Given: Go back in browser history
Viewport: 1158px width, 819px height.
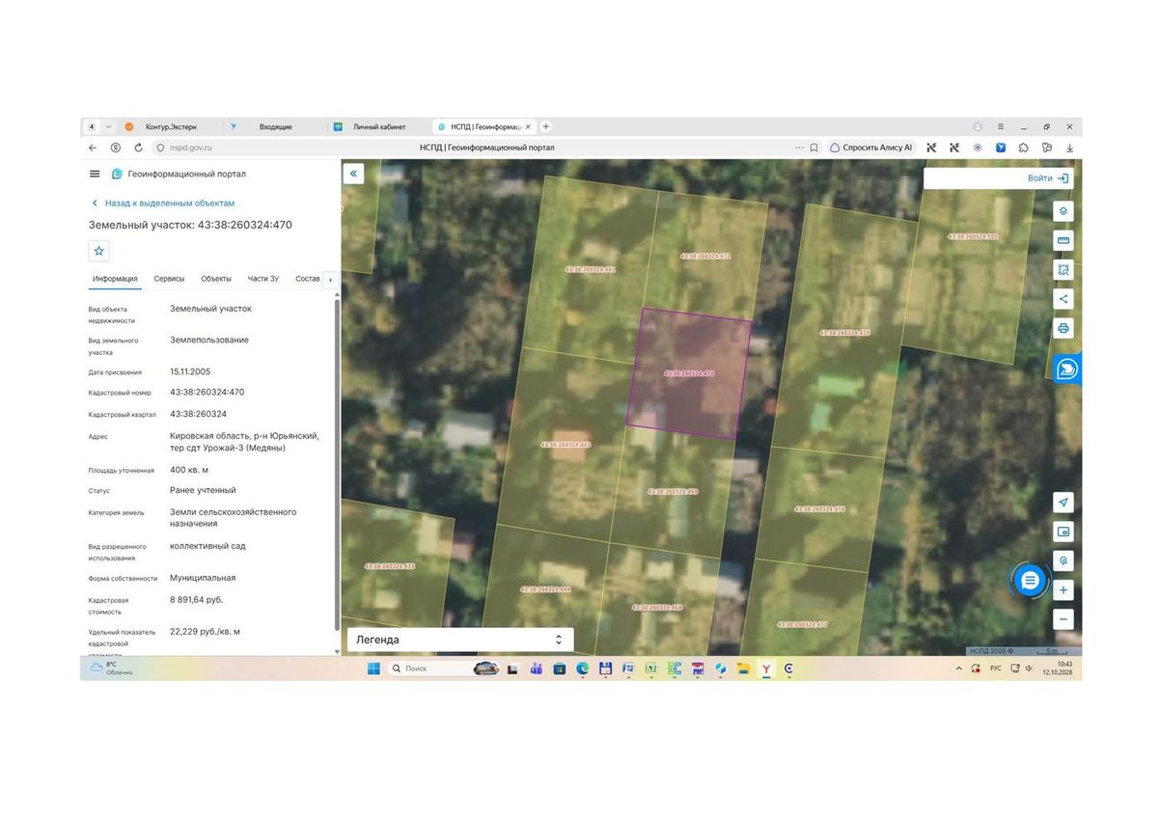Looking at the screenshot, I should [93, 148].
